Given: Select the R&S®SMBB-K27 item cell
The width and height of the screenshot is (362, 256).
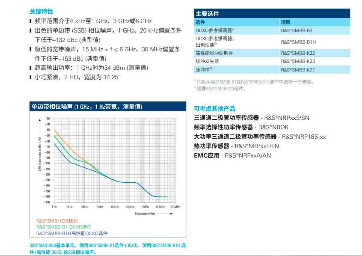Looking at the screenshot, I should [x=298, y=69].
